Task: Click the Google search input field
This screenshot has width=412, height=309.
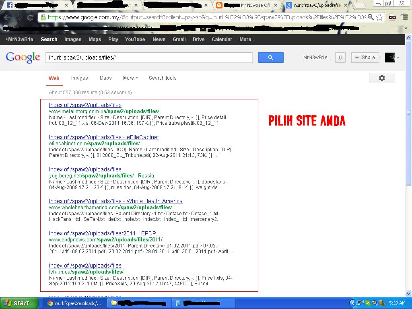Action: pos(149,58)
